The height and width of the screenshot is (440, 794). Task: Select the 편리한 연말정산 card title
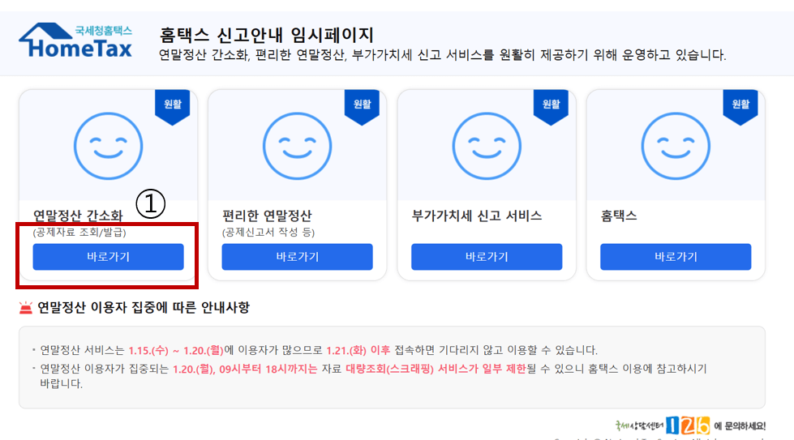click(267, 216)
